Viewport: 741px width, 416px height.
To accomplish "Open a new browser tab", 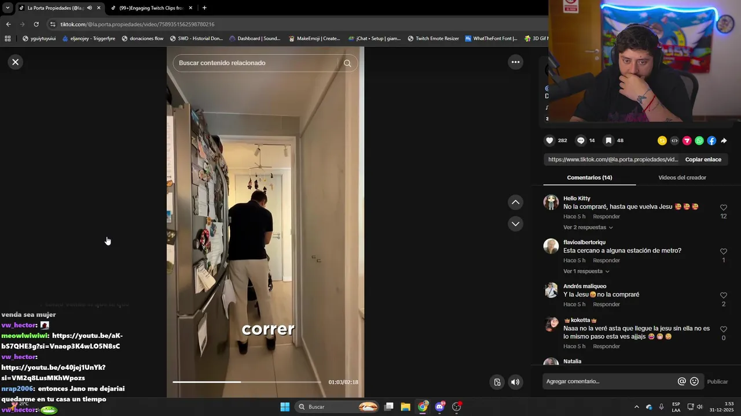I will [204, 8].
